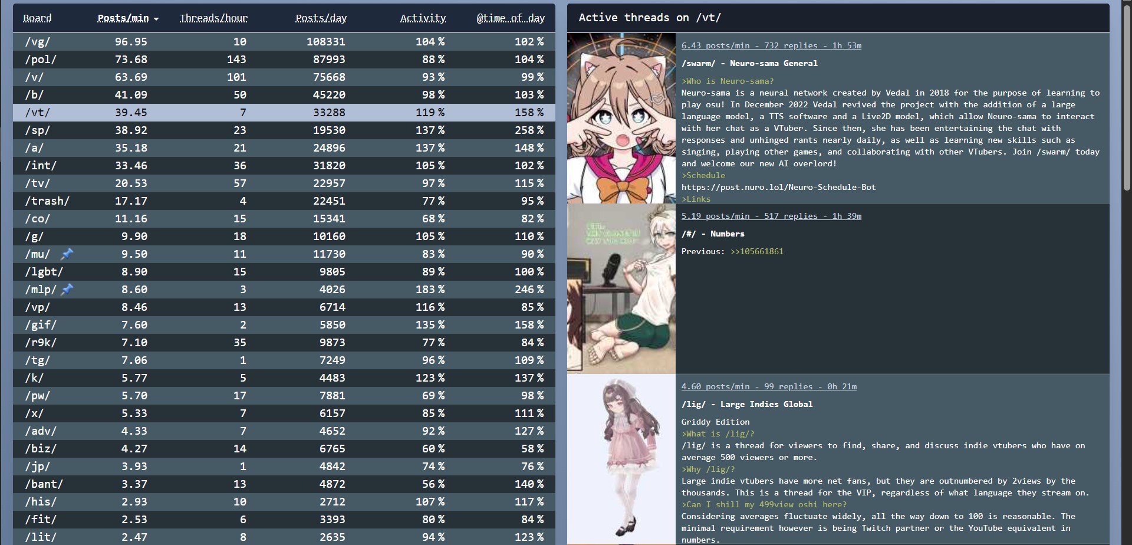Click the 108331 posts/day value
This screenshot has height=545, width=1132.
pos(326,42)
